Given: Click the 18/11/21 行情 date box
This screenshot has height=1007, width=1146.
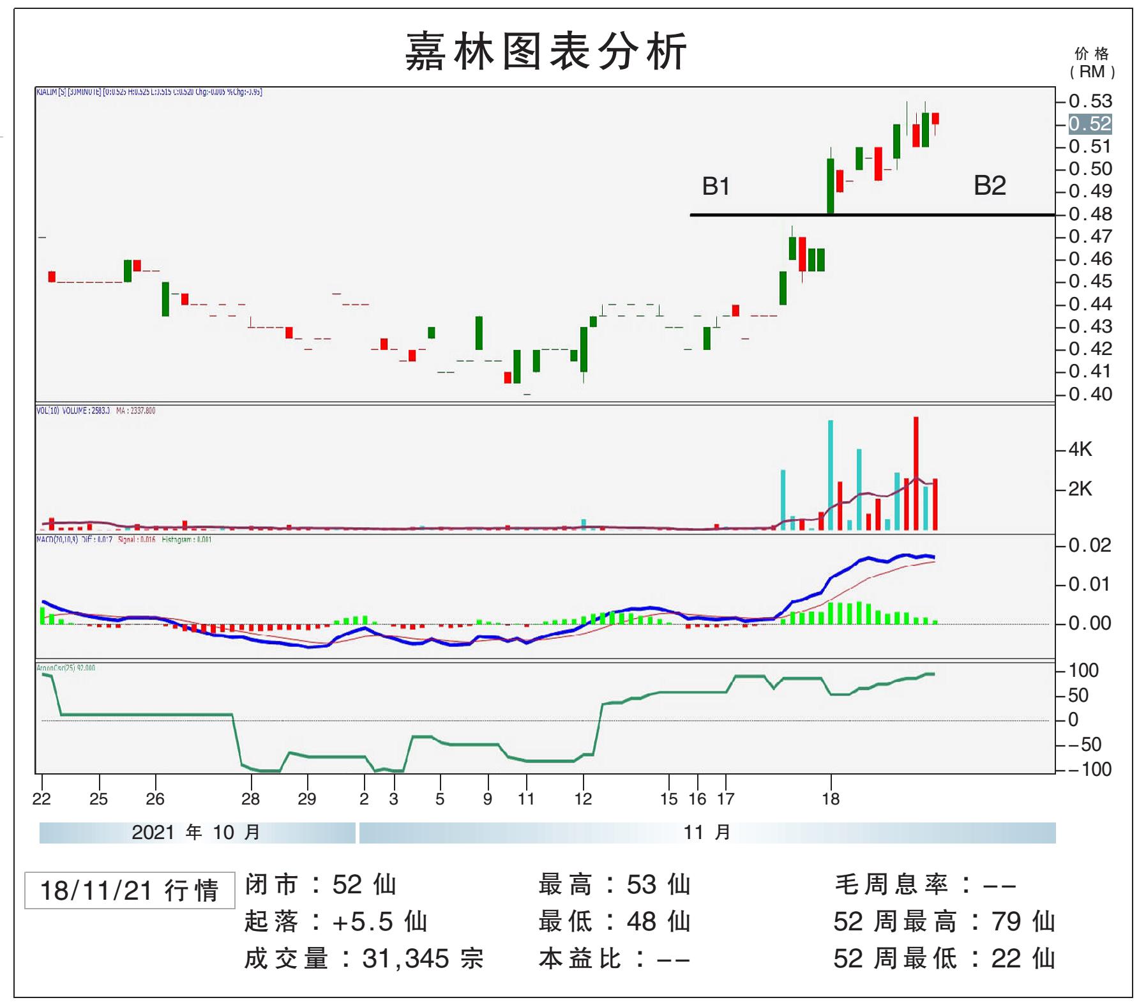Looking at the screenshot, I should point(130,890).
